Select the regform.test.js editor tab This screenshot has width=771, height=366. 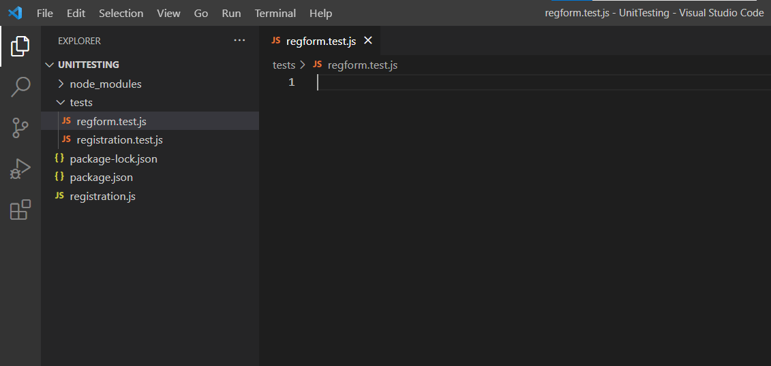tap(320, 41)
